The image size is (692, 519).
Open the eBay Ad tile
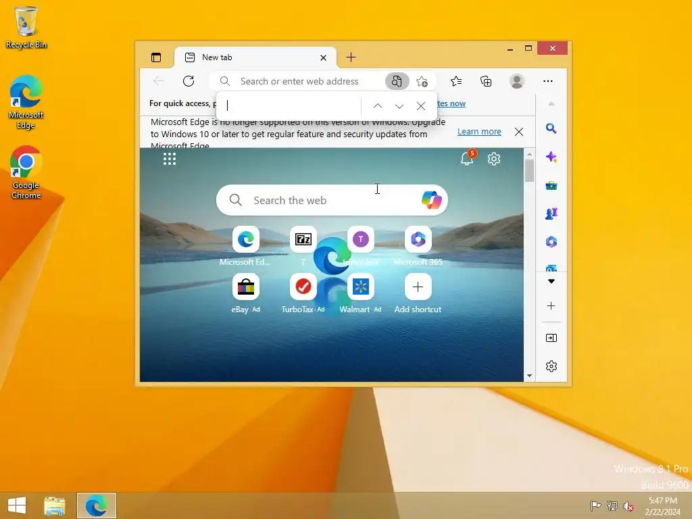[246, 287]
